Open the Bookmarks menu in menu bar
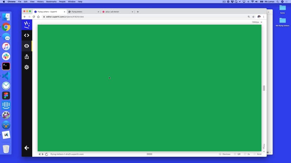The image size is (291, 163). [51, 2]
